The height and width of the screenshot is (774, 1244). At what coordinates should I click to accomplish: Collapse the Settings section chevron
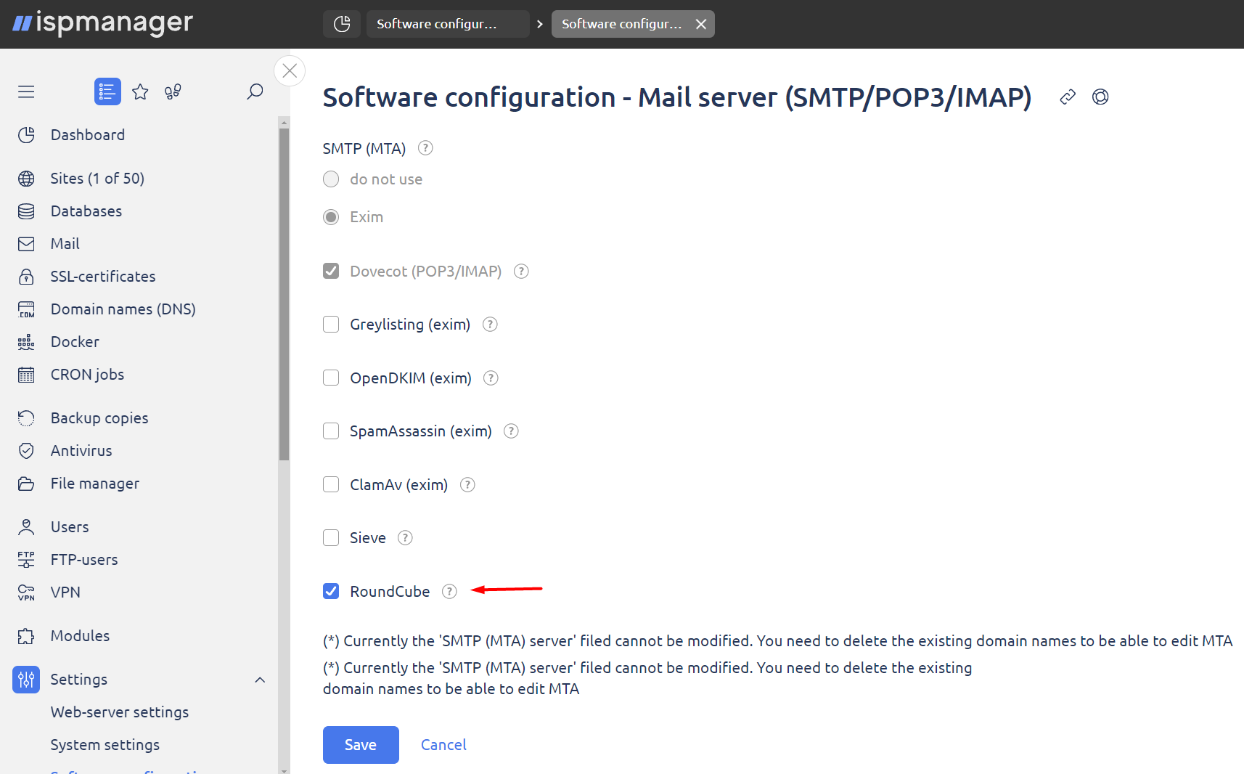coord(260,680)
